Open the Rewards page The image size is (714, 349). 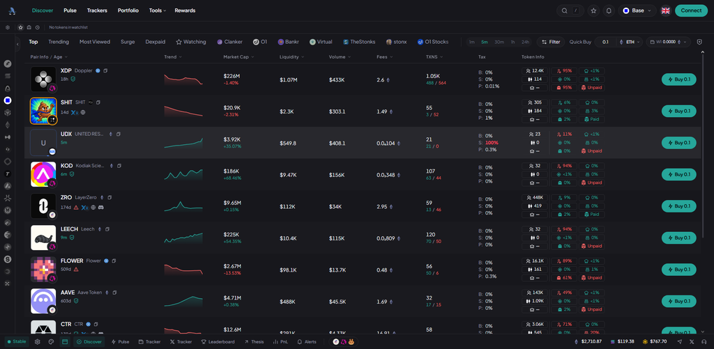coord(185,10)
